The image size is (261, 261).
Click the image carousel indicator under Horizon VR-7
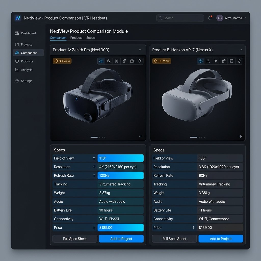pos(198,137)
